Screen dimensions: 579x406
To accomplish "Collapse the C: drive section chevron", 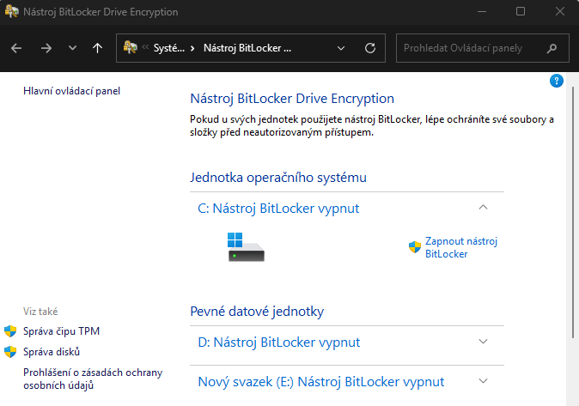I will (483, 208).
